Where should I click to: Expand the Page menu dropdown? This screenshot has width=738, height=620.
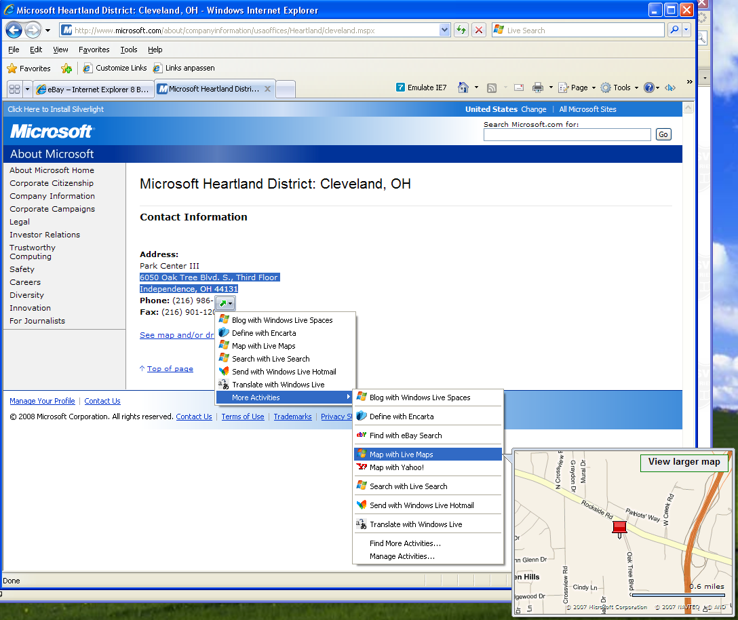583,88
